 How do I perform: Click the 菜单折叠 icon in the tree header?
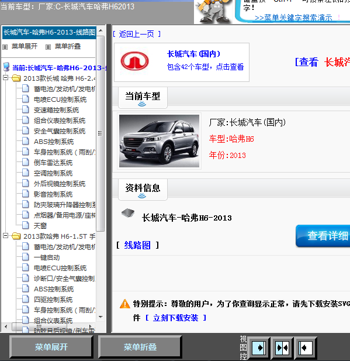point(48,47)
